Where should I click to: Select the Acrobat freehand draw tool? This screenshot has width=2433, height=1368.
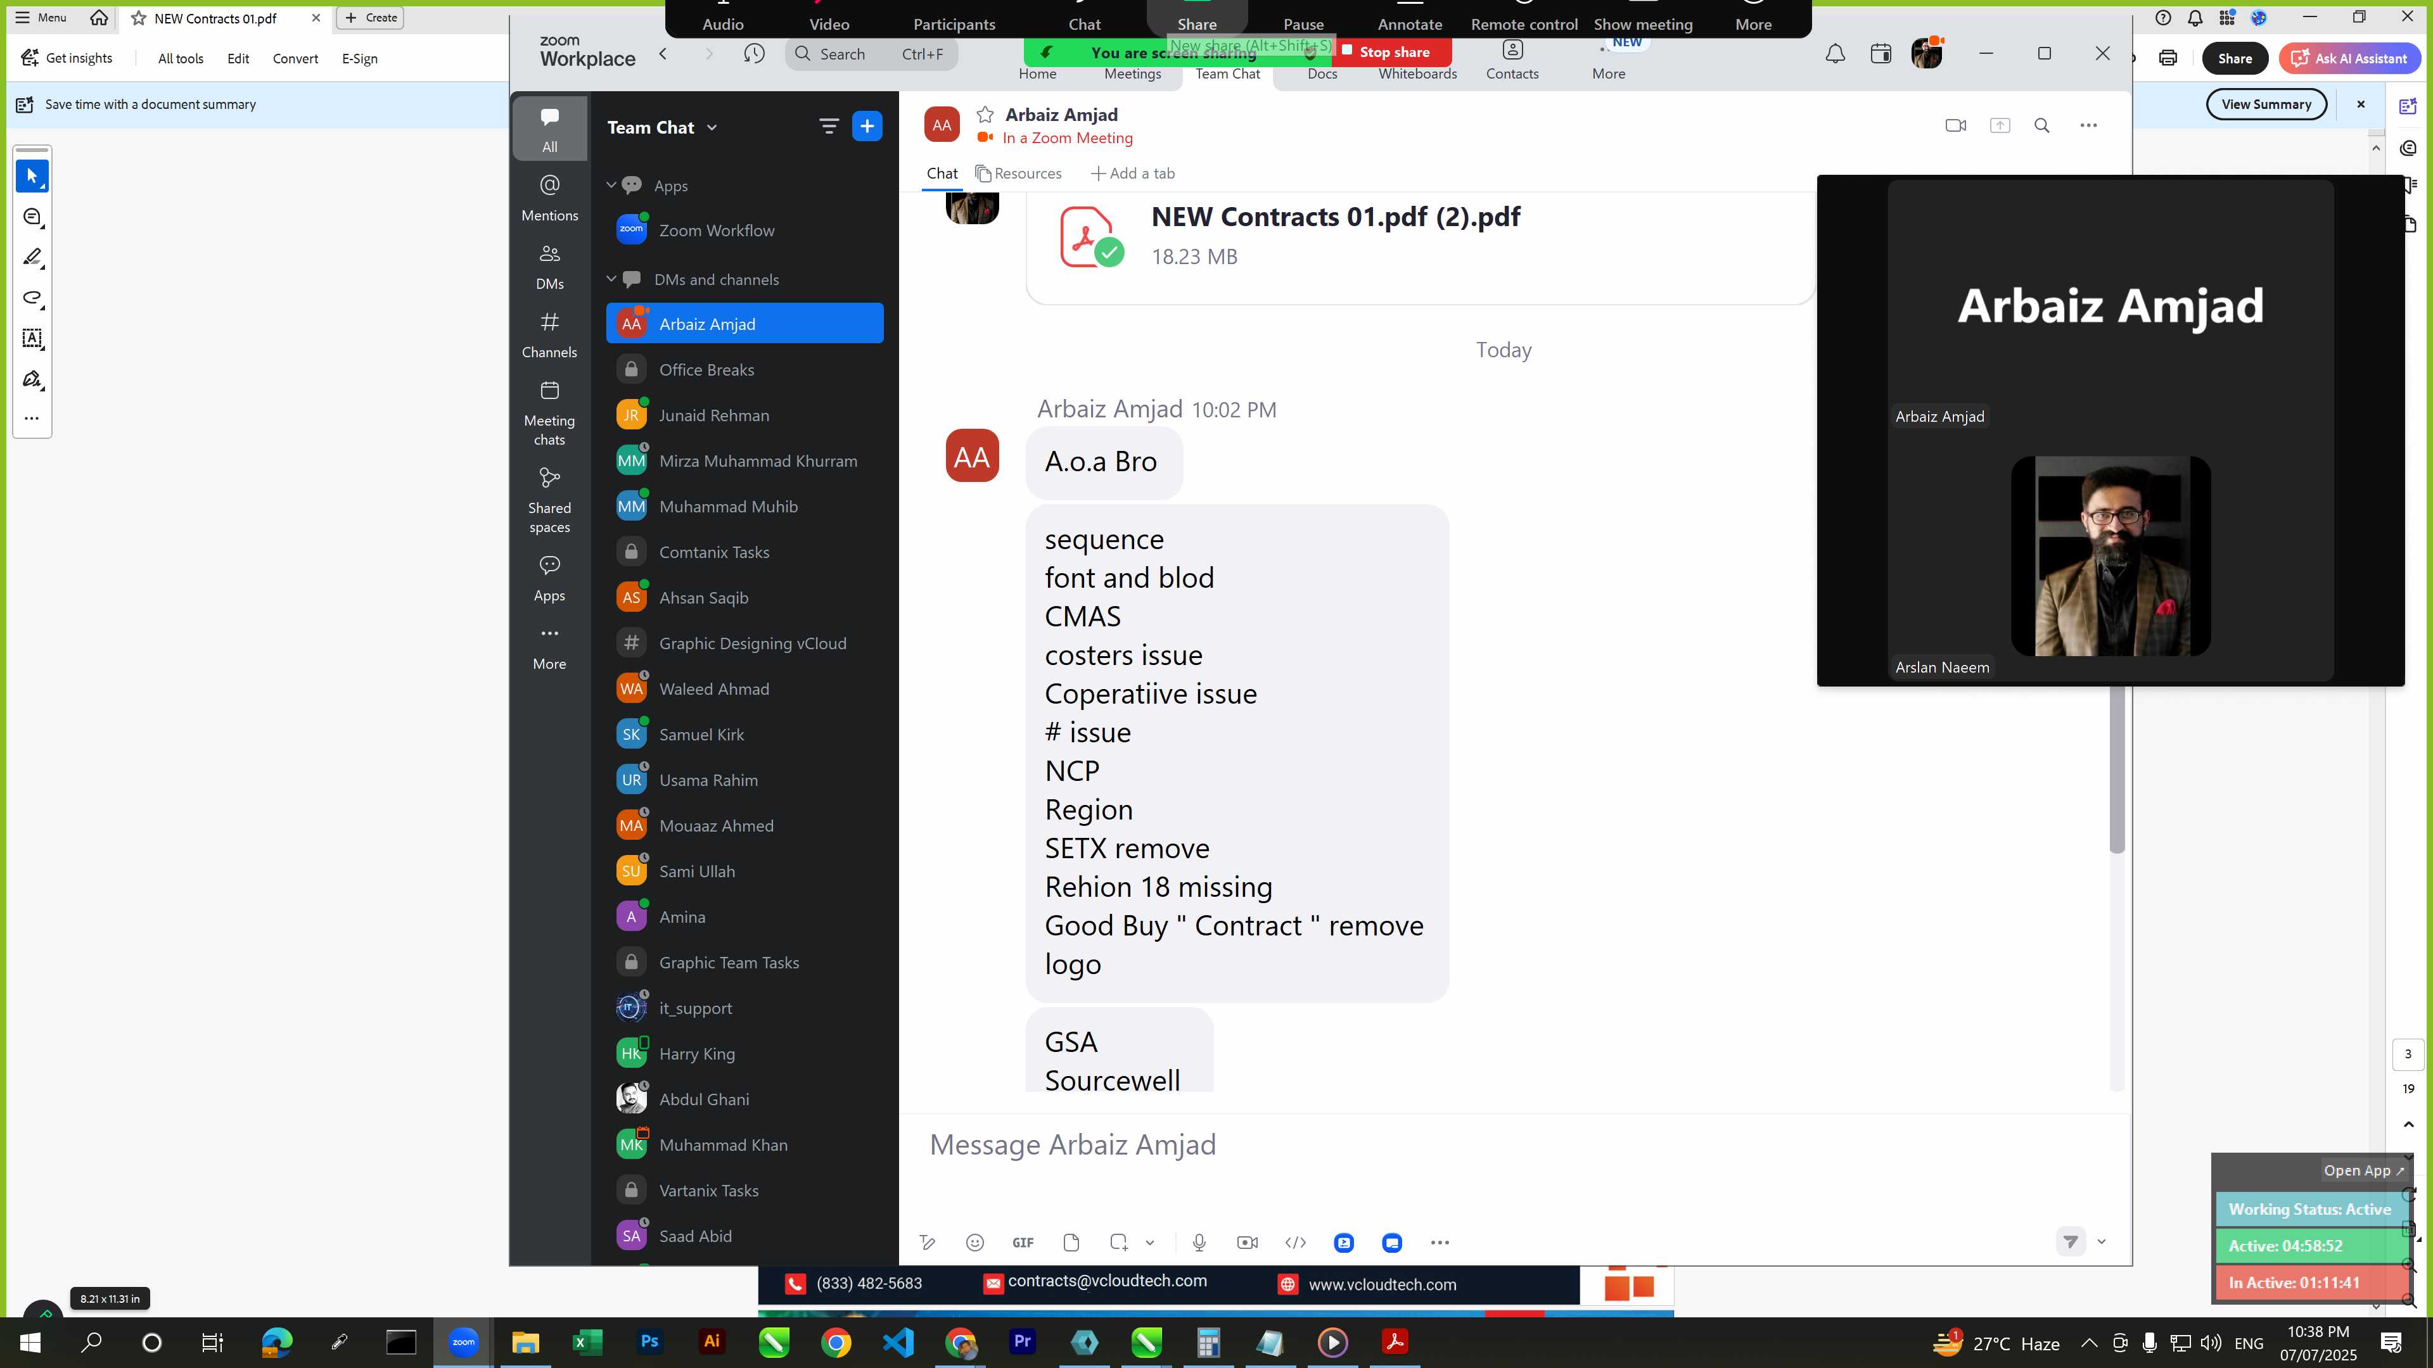tap(32, 298)
